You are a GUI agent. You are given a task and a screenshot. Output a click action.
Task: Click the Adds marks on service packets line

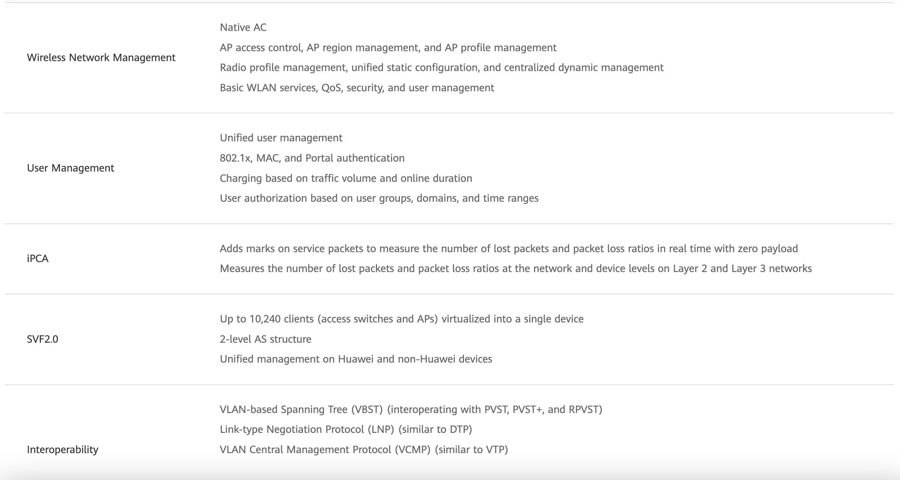tap(509, 249)
